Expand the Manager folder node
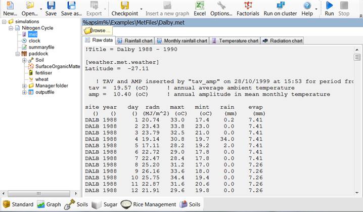The height and width of the screenshot is (212, 363). coord(24,86)
